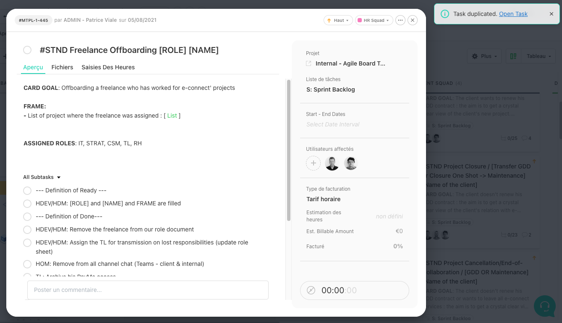Image resolution: width=562 pixels, height=323 pixels.
Task: Check 'Remove the freelance from role document' subtask
Action: point(27,230)
